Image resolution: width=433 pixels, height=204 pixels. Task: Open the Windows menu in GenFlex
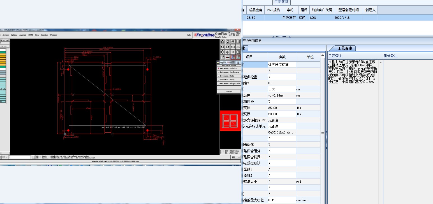click(x=53, y=35)
